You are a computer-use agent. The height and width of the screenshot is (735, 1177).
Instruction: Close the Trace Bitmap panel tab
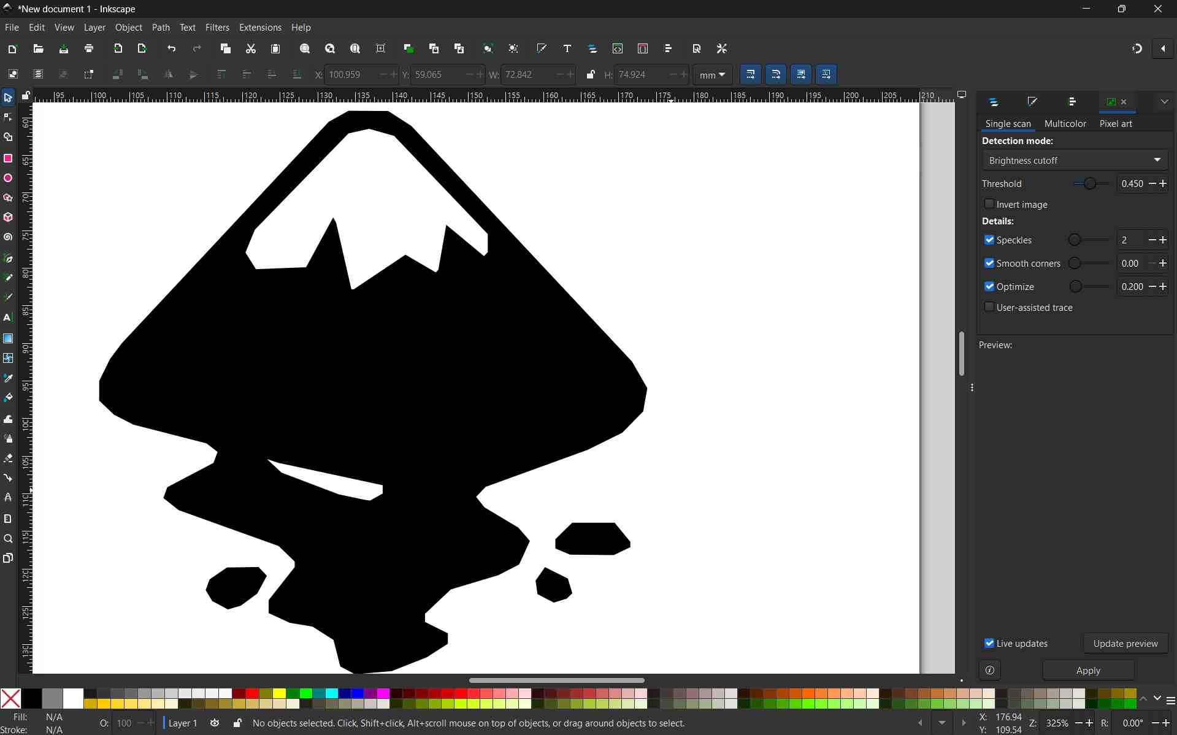(x=1124, y=102)
